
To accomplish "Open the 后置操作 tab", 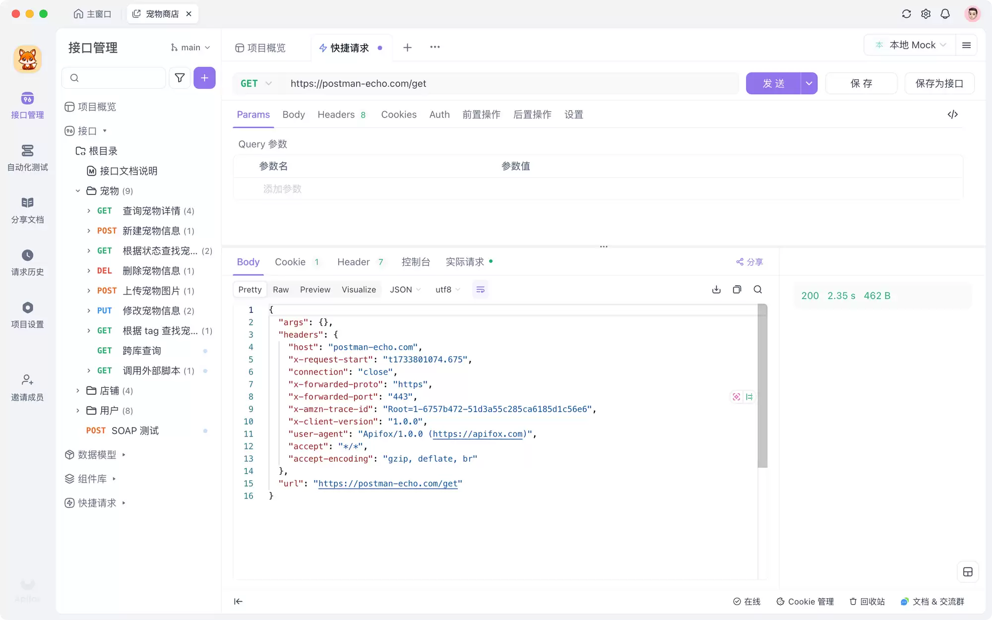I will (x=532, y=115).
